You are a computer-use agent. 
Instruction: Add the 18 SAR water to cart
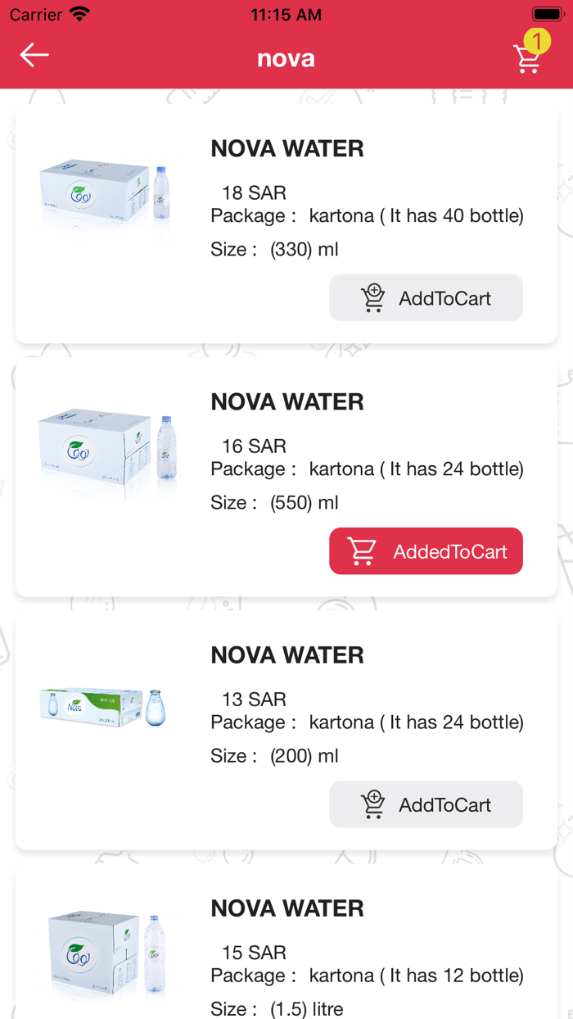click(x=426, y=298)
